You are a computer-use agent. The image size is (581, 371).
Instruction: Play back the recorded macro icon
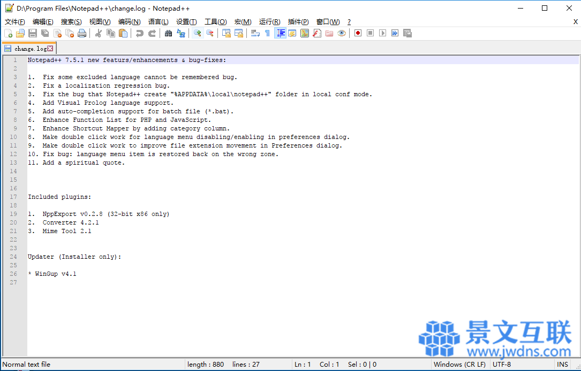[x=383, y=33]
